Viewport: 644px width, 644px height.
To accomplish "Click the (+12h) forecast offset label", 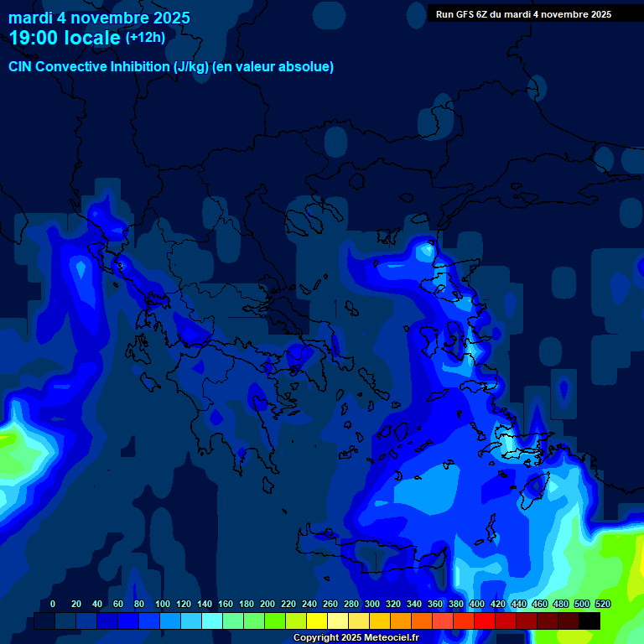I will tap(145, 38).
